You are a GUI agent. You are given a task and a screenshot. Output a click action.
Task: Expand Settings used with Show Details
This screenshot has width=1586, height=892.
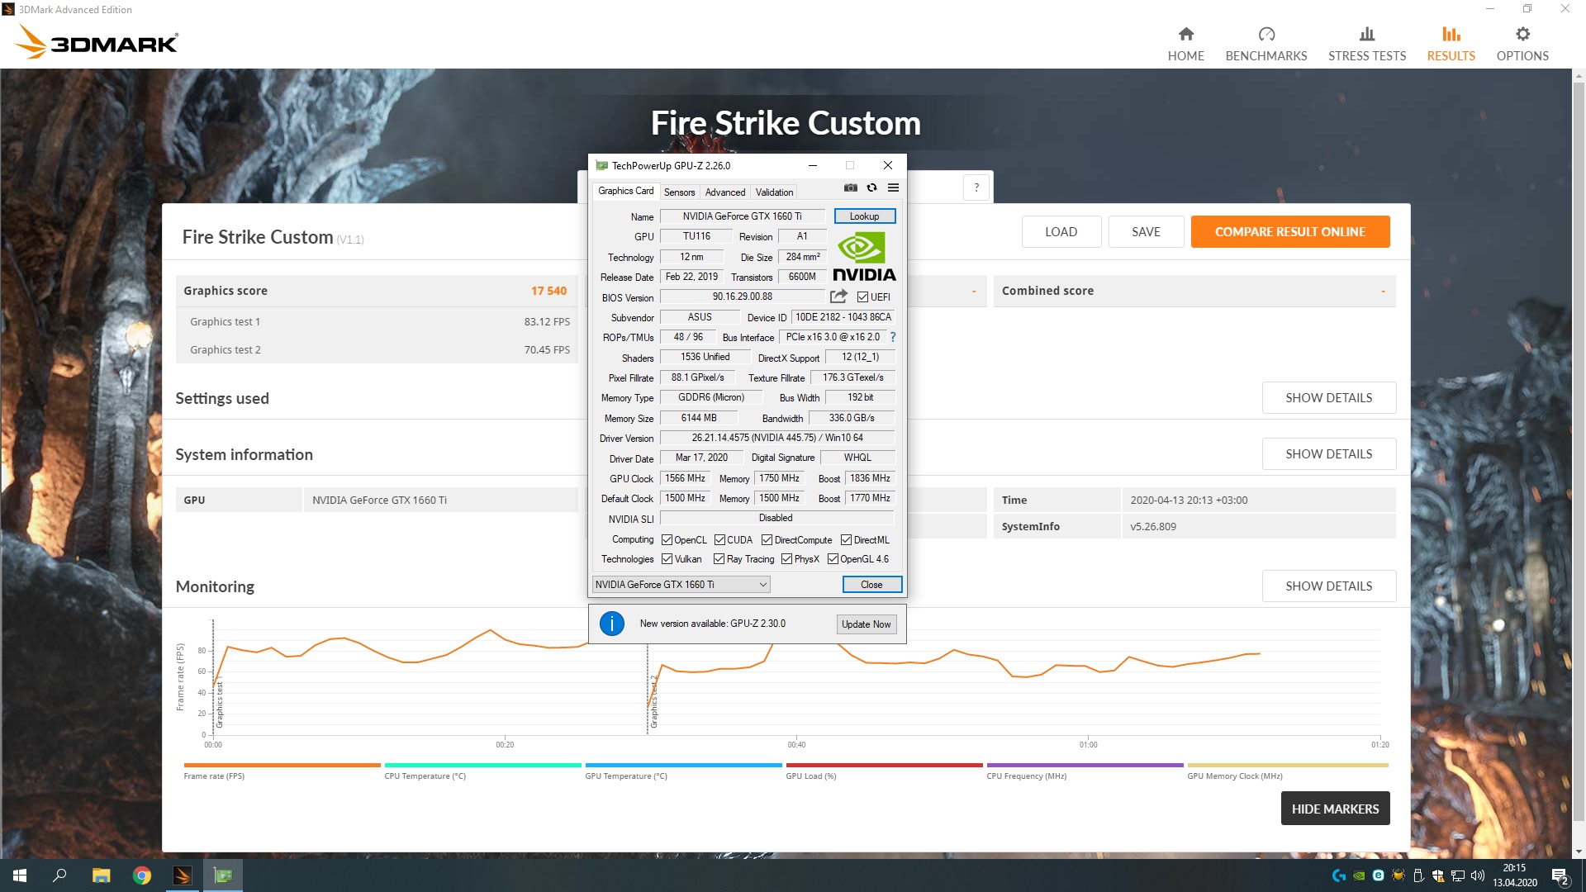(x=1328, y=398)
